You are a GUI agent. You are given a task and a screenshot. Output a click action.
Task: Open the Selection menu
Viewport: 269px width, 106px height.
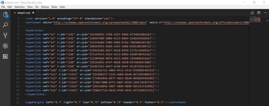tap(19, 7)
